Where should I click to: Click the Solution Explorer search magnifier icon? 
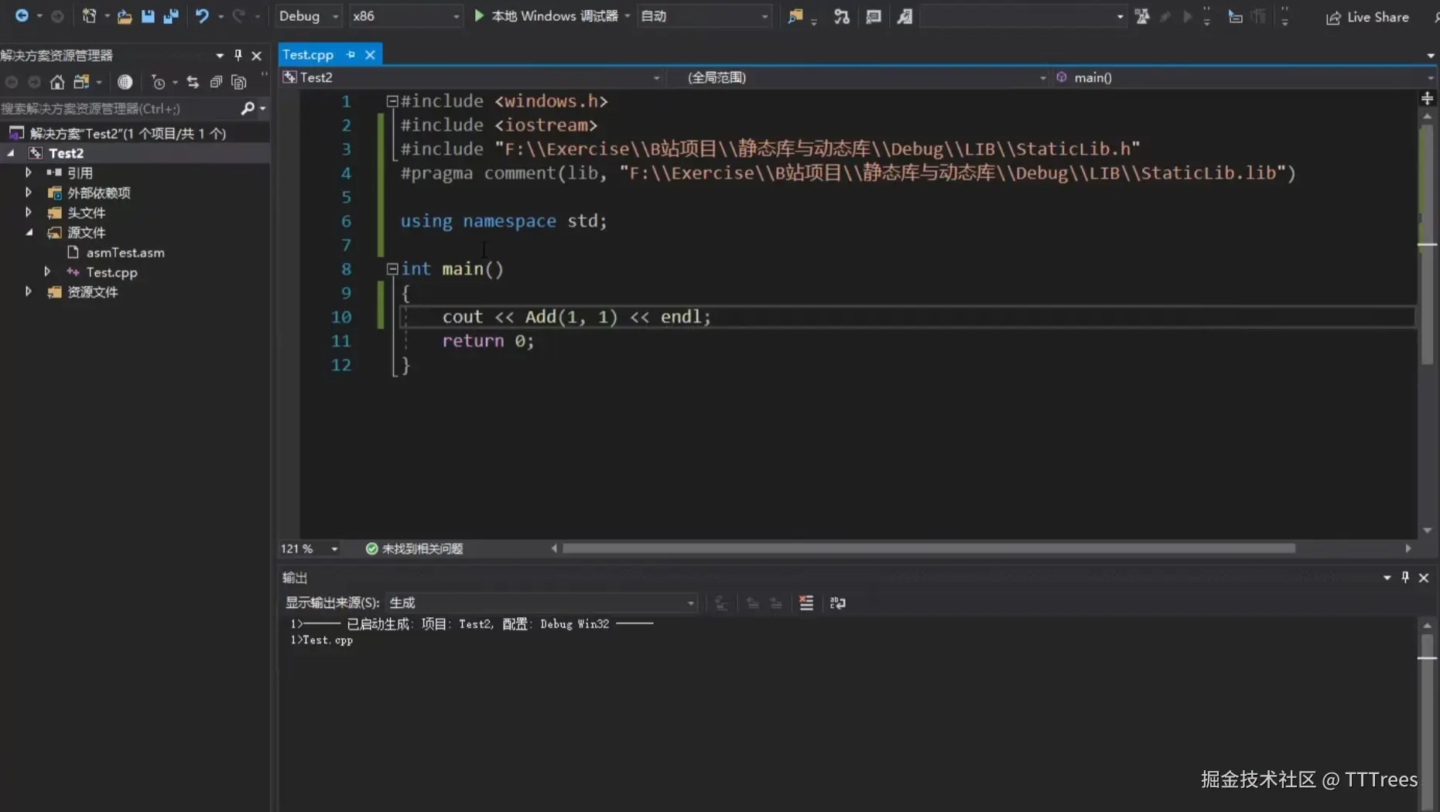[x=248, y=108]
